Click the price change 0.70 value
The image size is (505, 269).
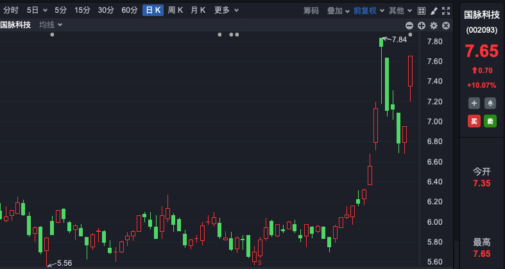click(485, 70)
